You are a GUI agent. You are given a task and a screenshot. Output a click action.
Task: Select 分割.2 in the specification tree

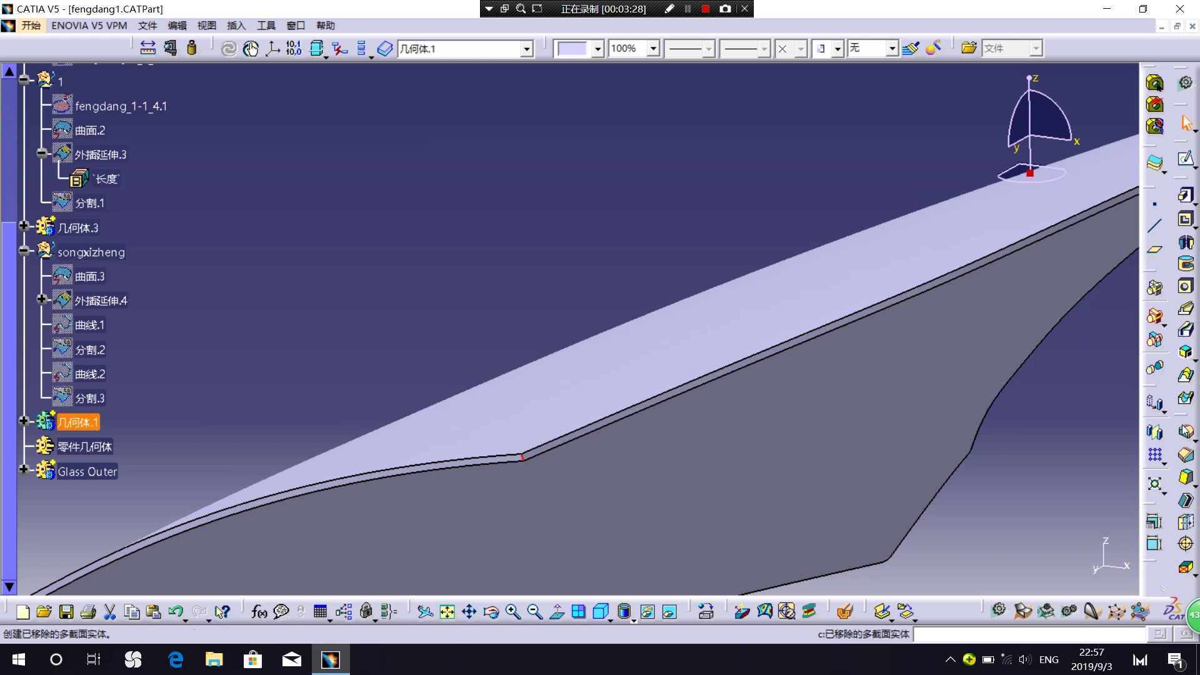click(89, 350)
